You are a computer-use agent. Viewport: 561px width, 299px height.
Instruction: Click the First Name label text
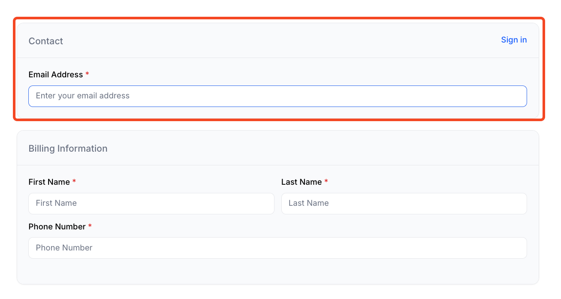coord(49,182)
